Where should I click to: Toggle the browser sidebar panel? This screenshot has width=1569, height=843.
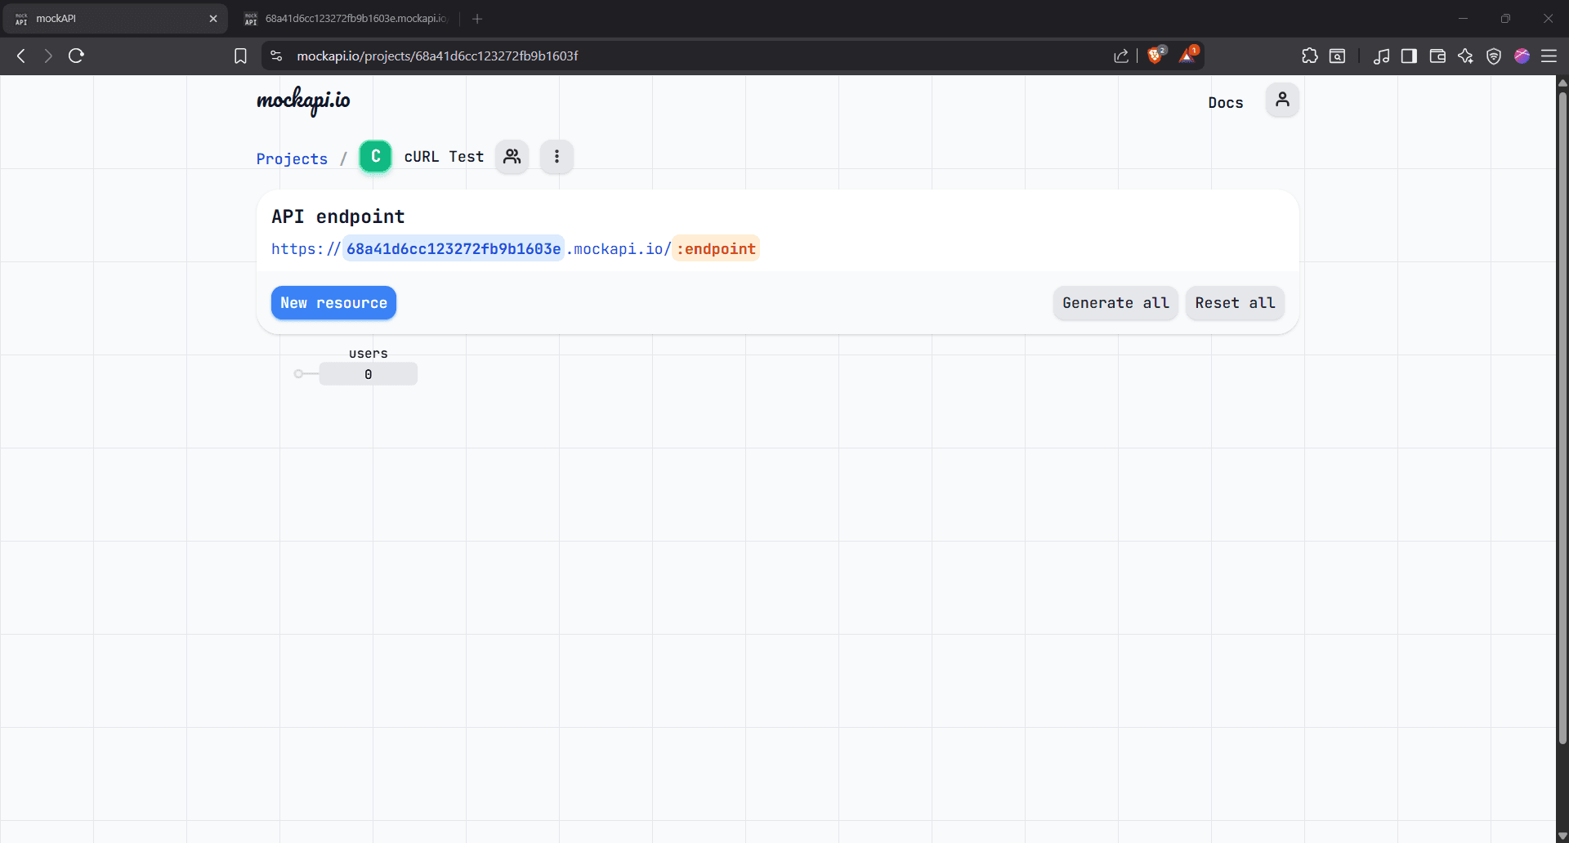tap(1409, 56)
